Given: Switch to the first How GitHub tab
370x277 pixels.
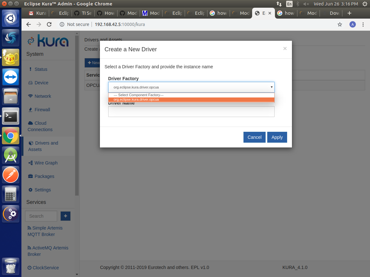Looking at the screenshot, I should point(106,13).
